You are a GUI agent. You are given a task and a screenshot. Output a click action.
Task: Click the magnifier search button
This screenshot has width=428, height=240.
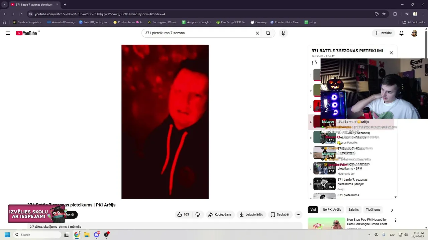click(268, 33)
